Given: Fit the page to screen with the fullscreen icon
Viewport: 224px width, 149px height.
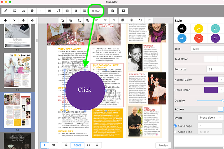Looking at the screenshot, I should 88,145.
